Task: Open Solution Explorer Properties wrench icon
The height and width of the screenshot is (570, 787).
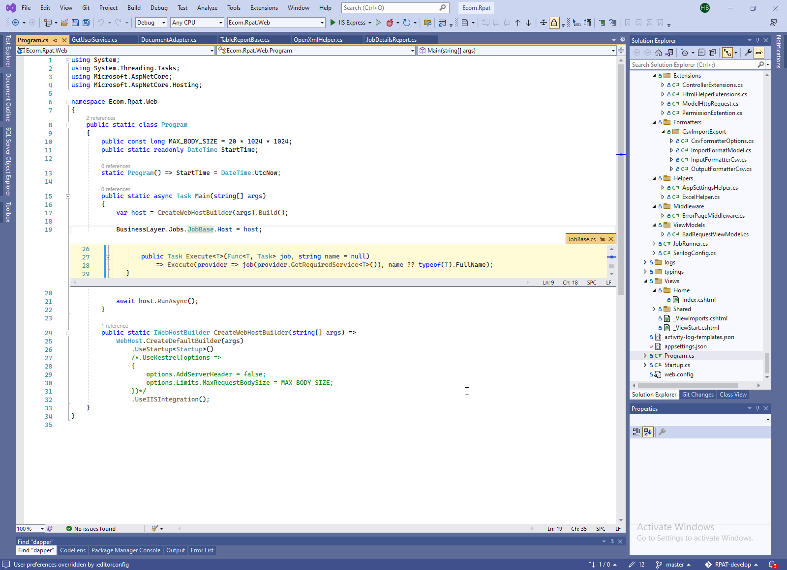Action: coord(748,53)
